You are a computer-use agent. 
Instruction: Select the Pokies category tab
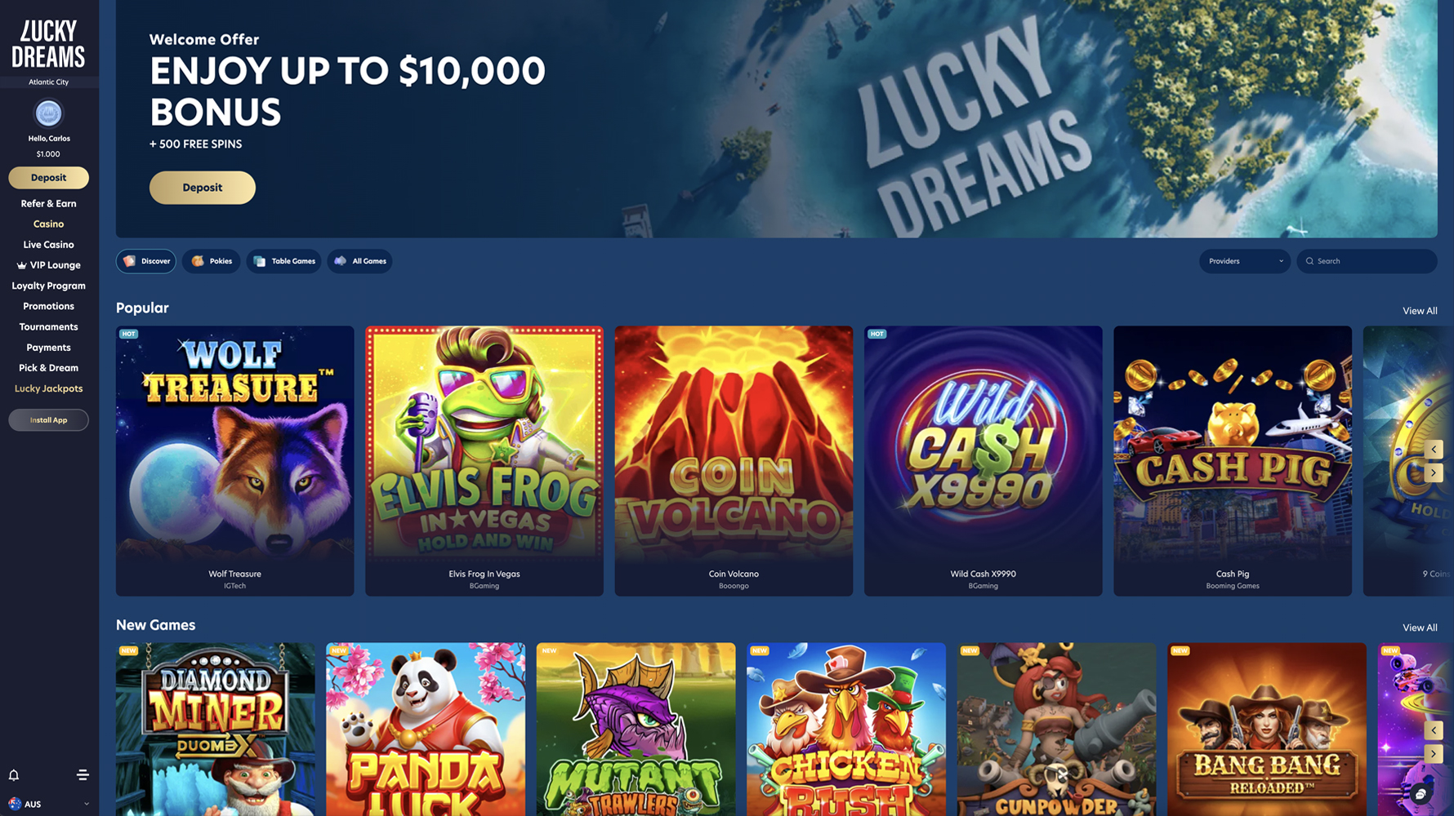[x=211, y=261]
